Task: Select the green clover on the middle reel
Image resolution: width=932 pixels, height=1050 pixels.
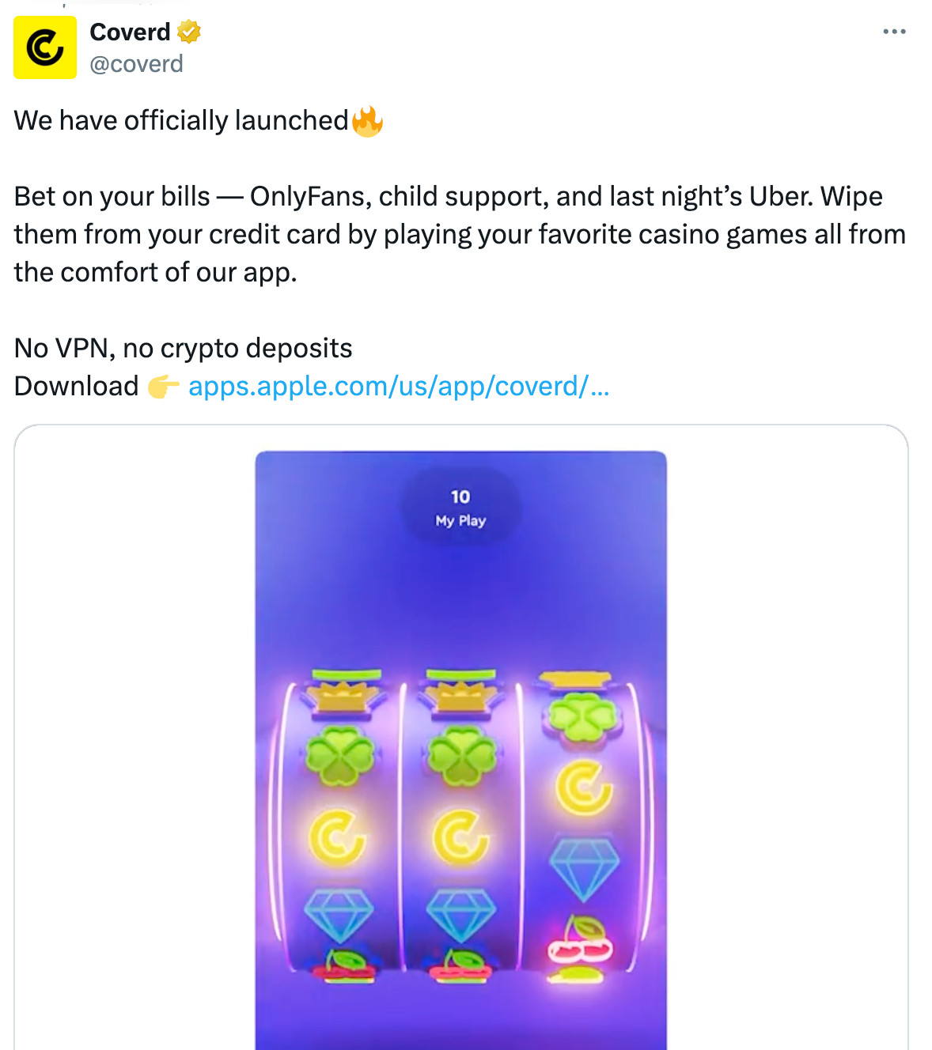Action: (x=461, y=755)
